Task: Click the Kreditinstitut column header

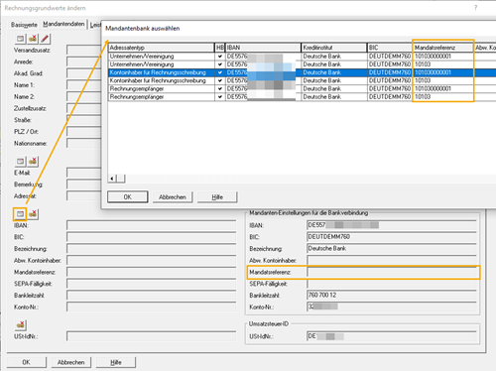Action: (334, 48)
